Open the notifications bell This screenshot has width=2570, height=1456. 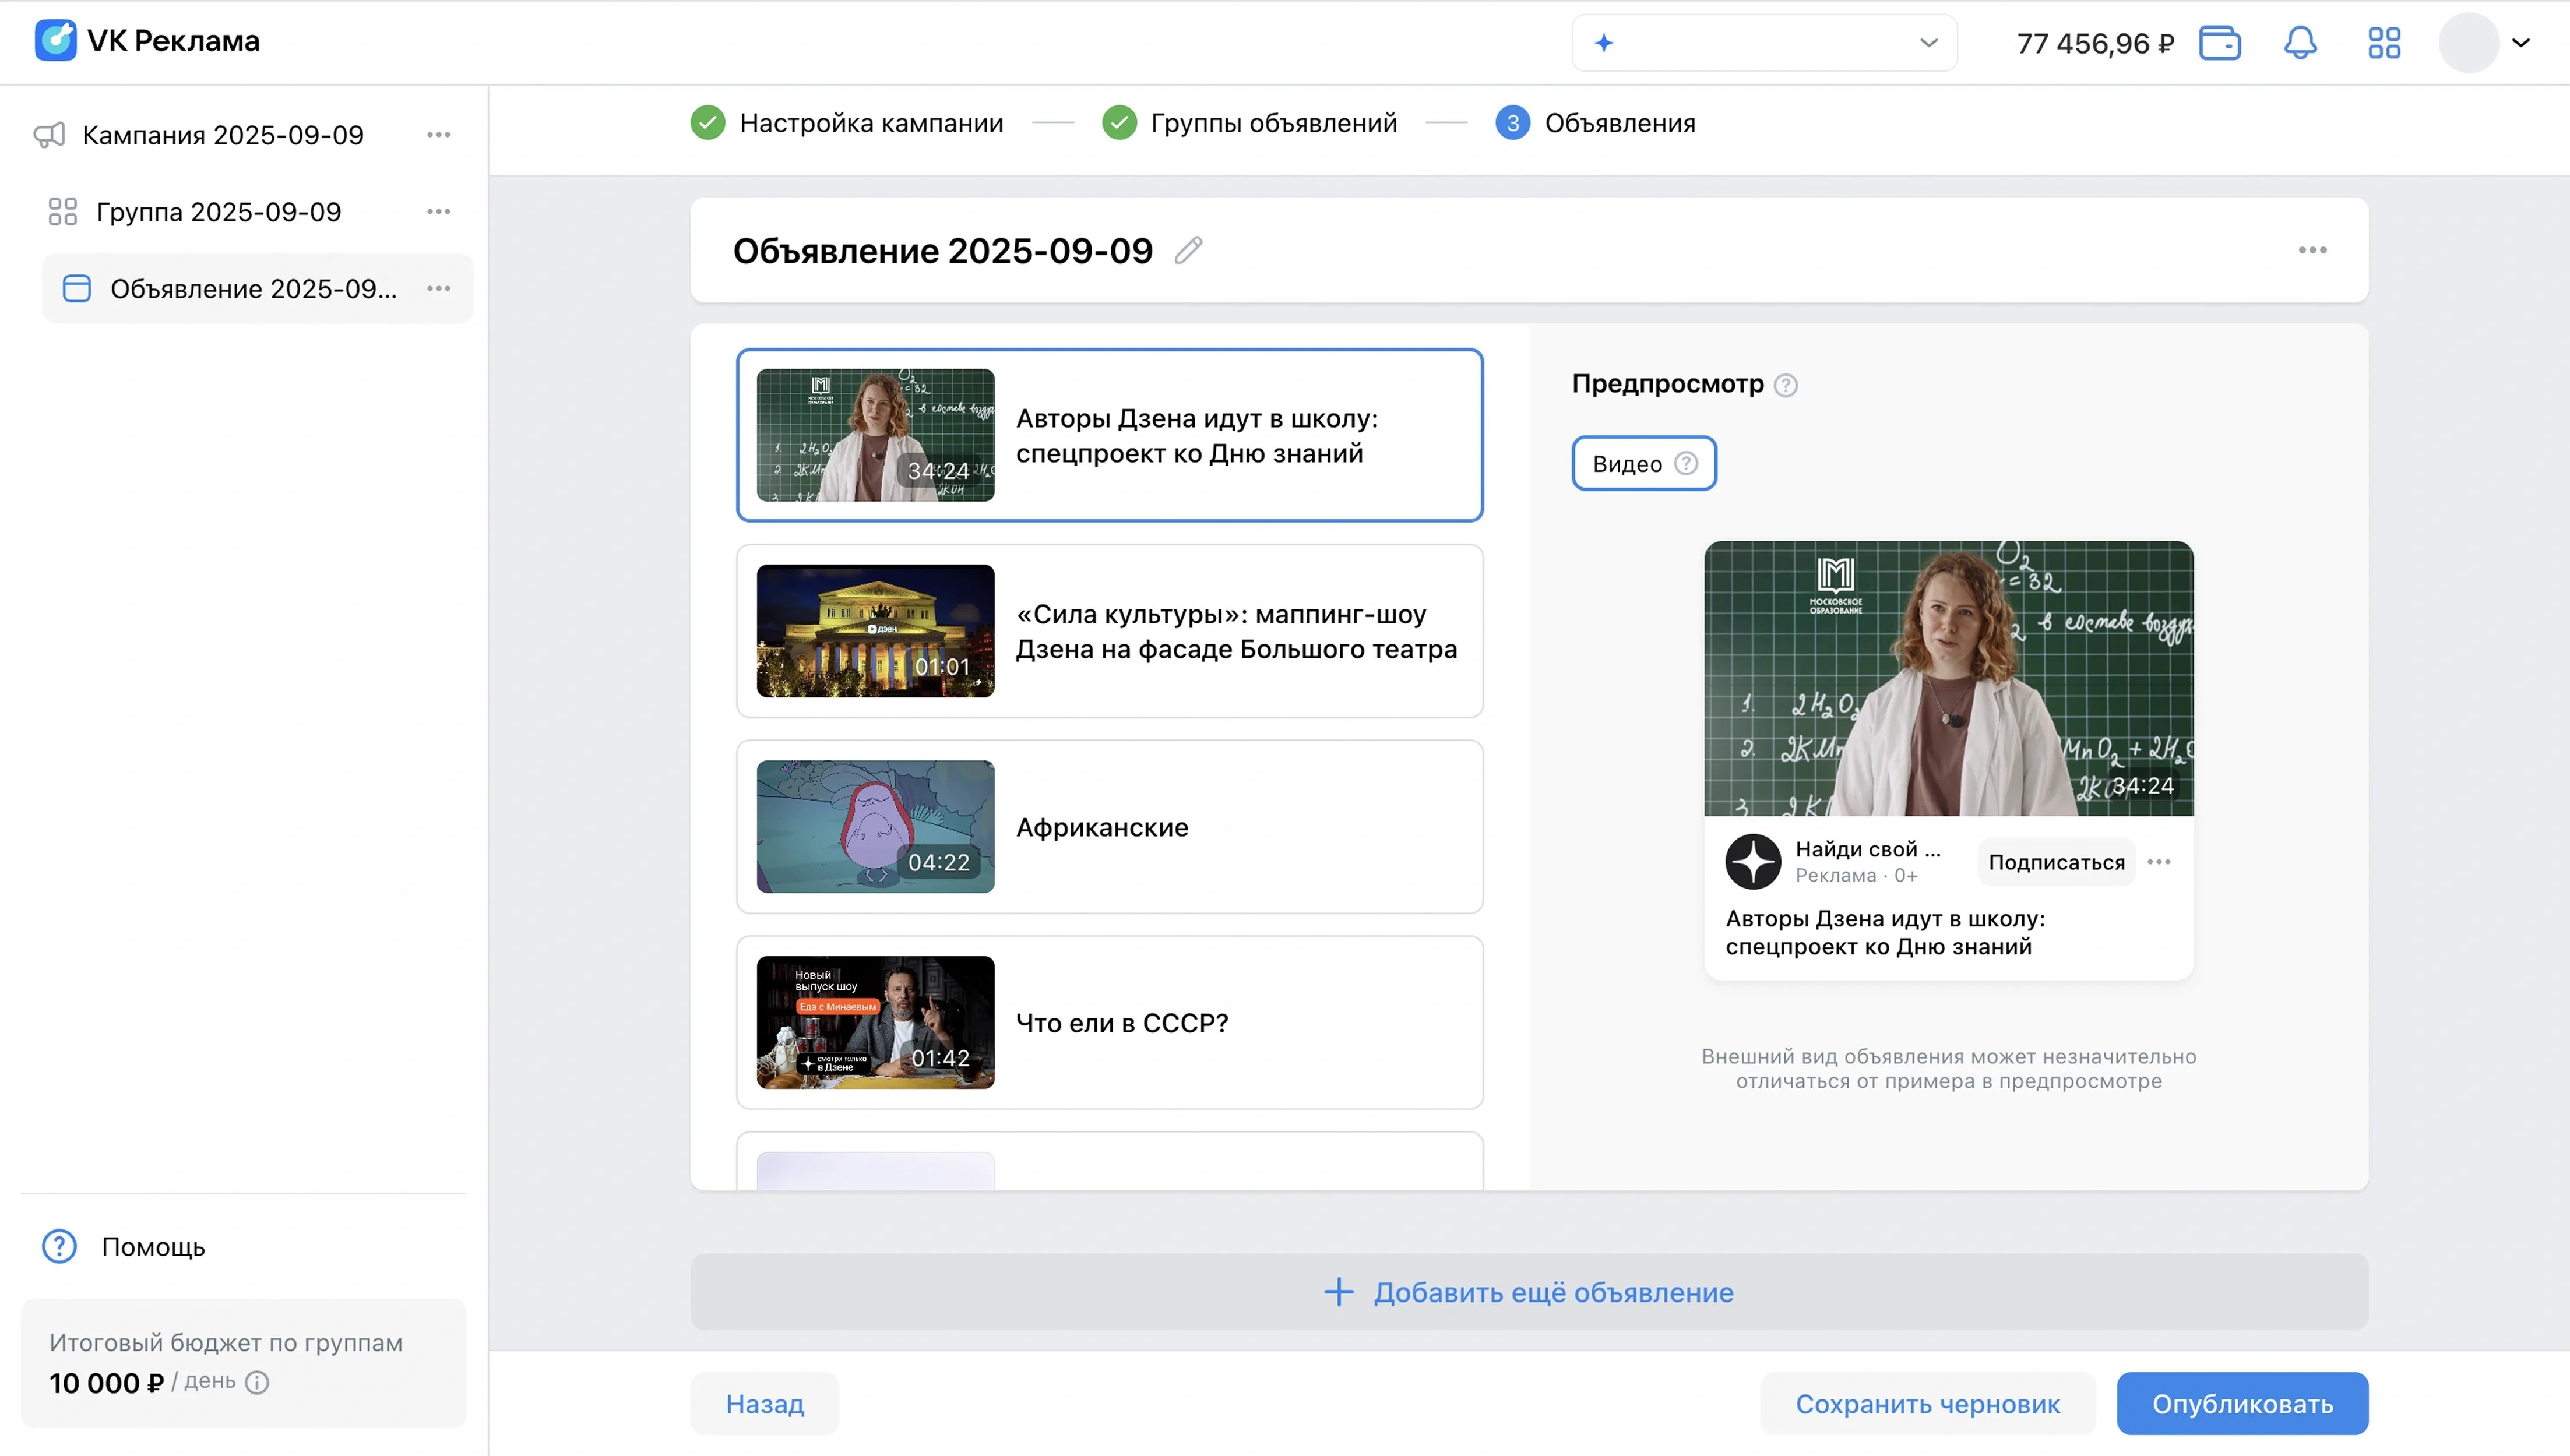pos(2300,43)
